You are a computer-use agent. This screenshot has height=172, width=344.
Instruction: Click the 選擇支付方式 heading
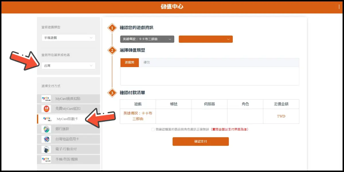pos(51,86)
